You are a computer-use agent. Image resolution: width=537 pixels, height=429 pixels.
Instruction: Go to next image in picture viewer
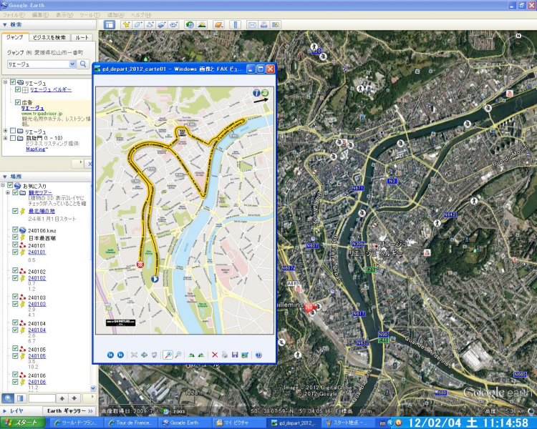[120, 355]
